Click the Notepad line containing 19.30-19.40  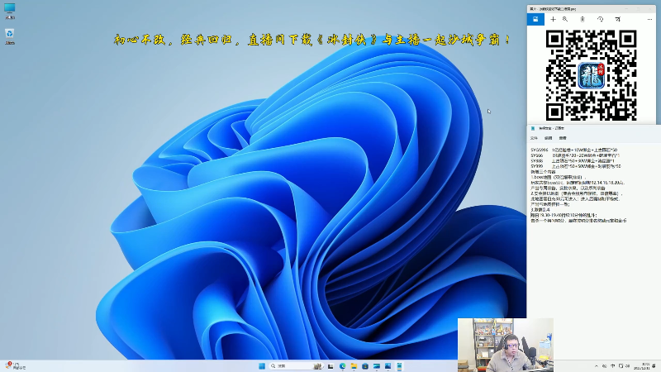click(x=564, y=215)
